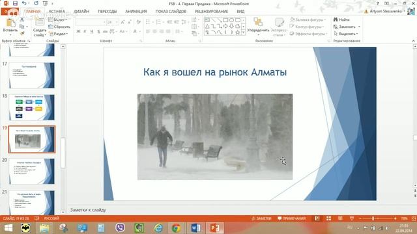Image resolution: width=417 pixels, height=234 pixels.
Task: Toggle italic formatting
Action: [85, 31]
